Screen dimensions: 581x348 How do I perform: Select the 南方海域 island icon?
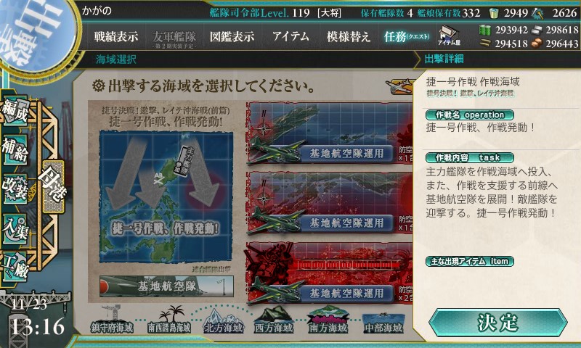pyautogui.click(x=328, y=320)
